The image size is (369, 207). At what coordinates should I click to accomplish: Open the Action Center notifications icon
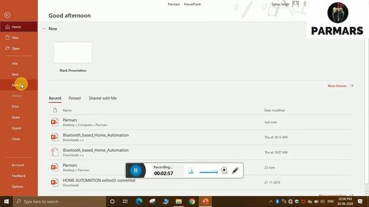coord(360,202)
